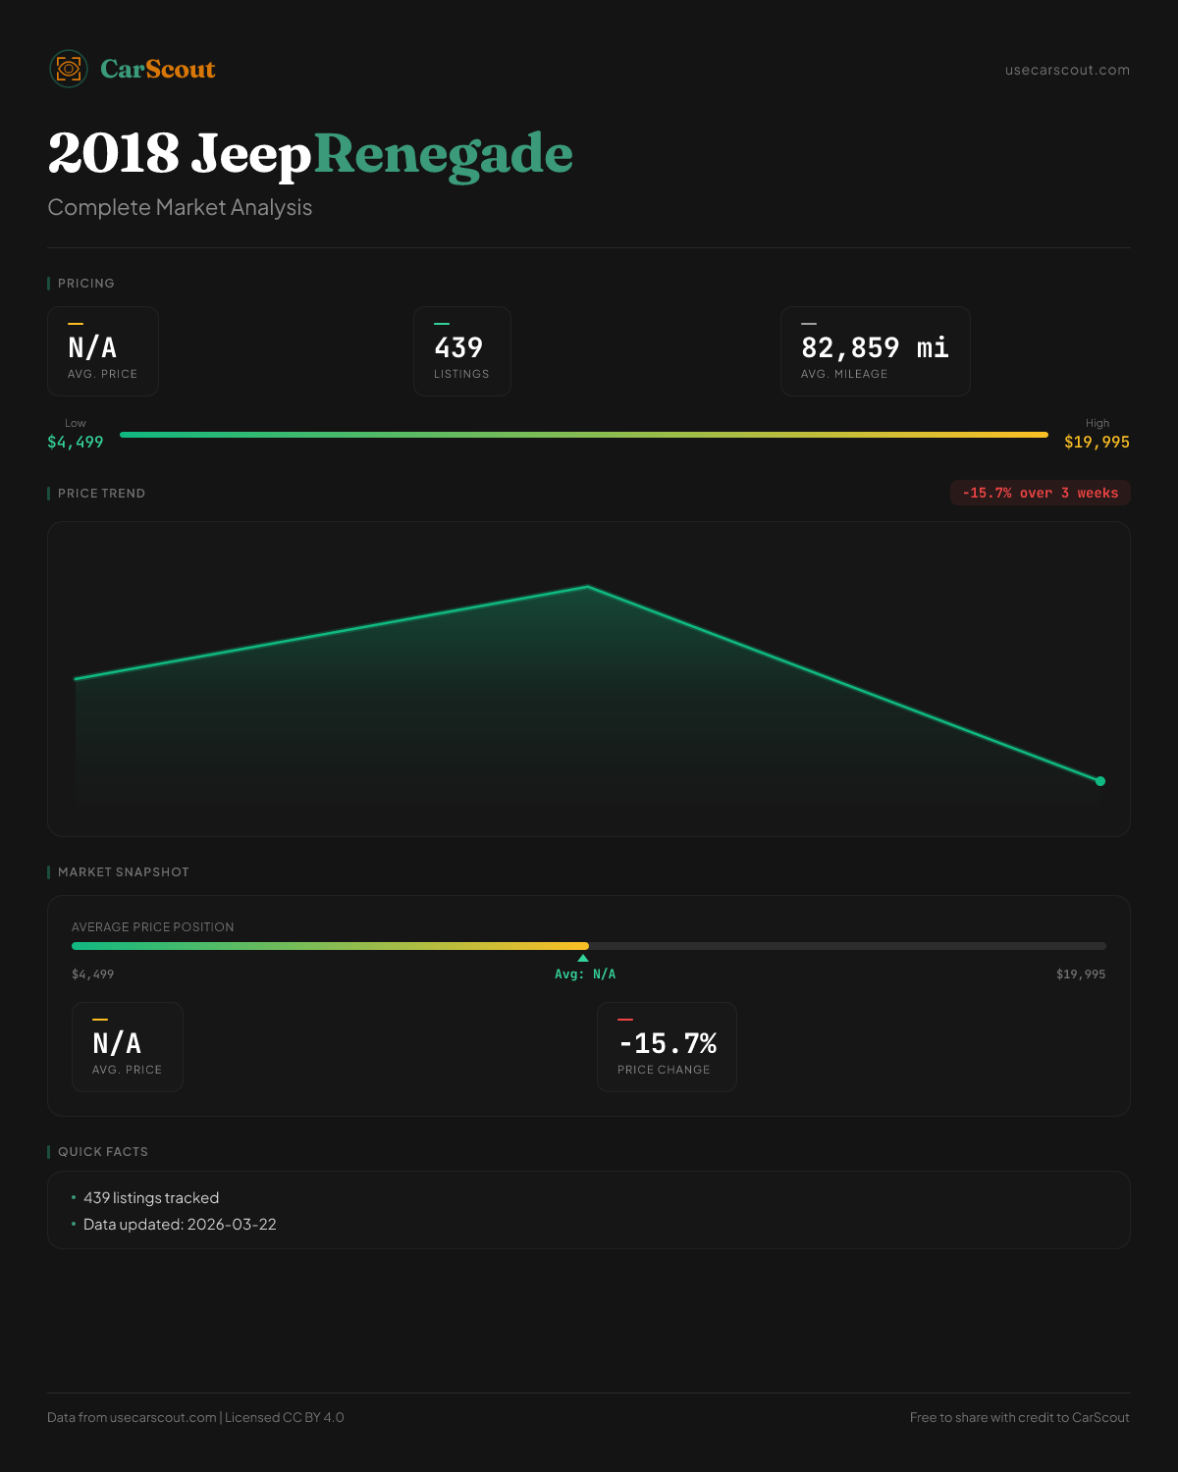Image resolution: width=1178 pixels, height=1472 pixels.
Task: Click the peak of the price trend line
Action: coord(588,587)
